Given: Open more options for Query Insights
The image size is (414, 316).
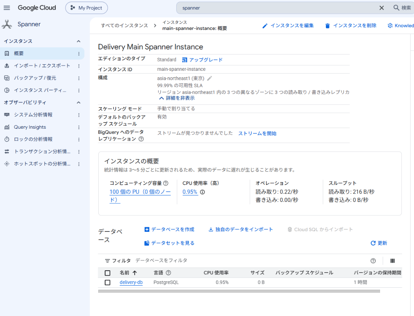Looking at the screenshot, I should point(79,127).
